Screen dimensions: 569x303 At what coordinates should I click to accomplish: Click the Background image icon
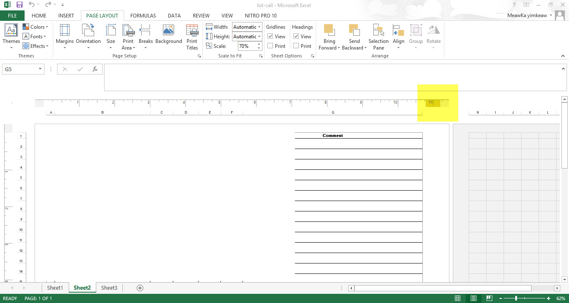pos(168,31)
